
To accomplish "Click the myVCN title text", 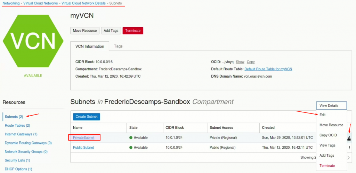I will coord(82,16).
